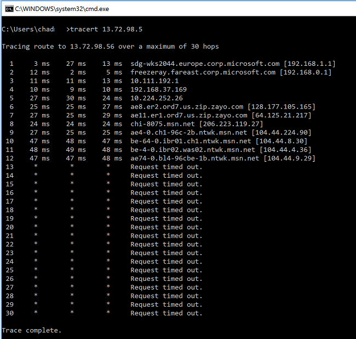Click hostname sdg-wks2044.europe.corp.microsoft.com
356x339 pixels.
205,64
